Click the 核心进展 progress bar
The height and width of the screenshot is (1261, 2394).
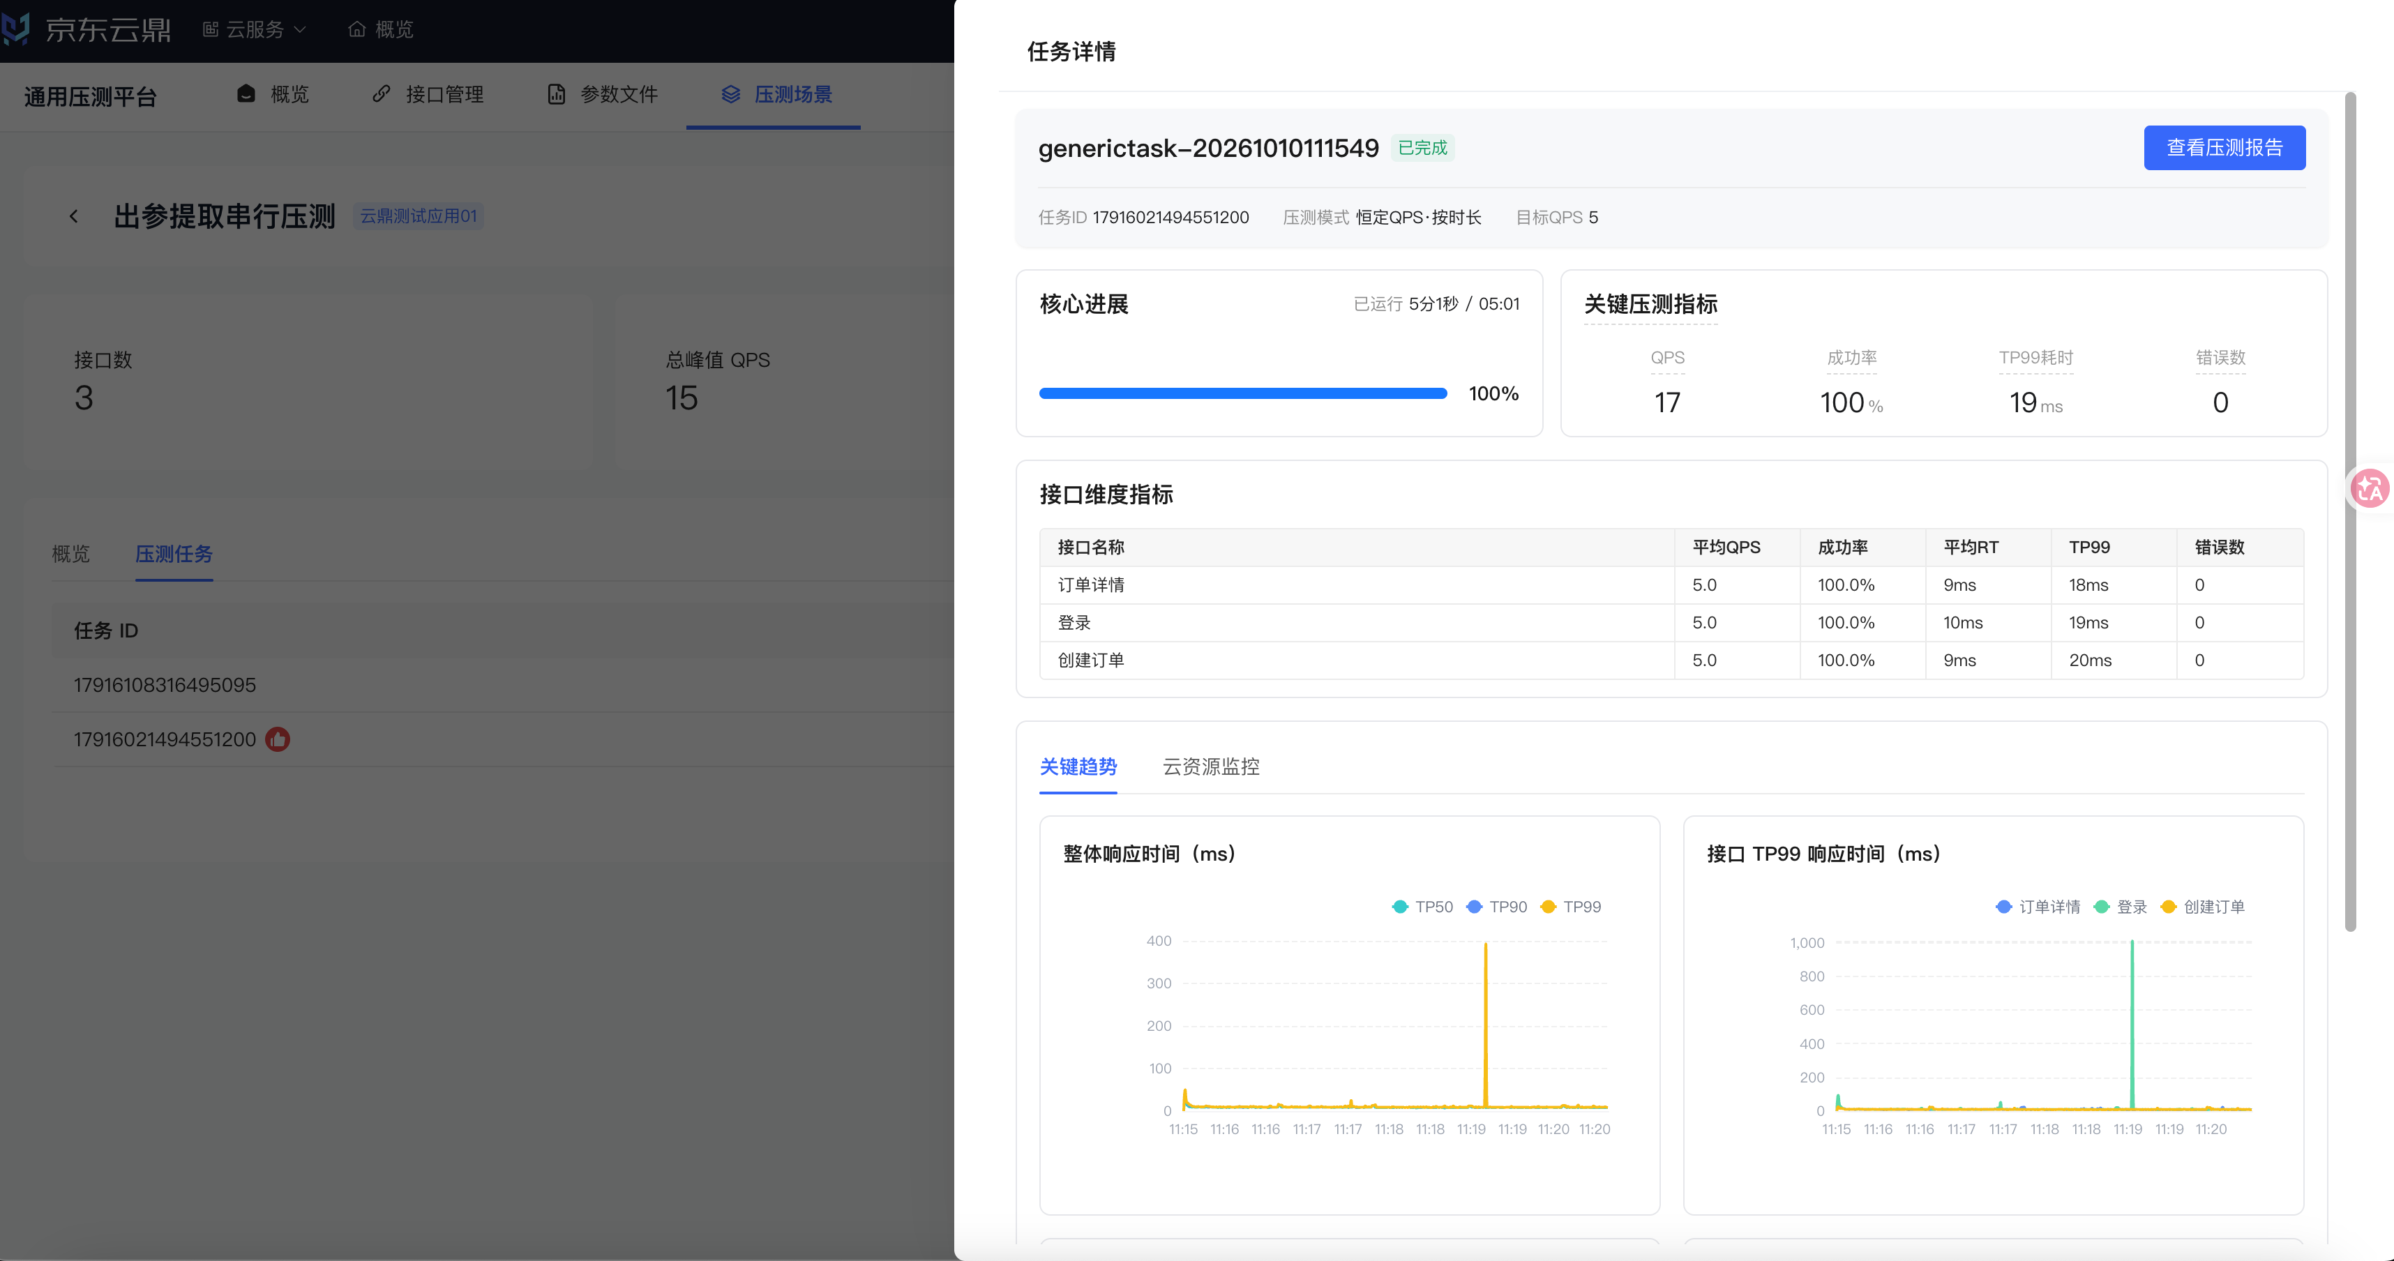click(1242, 393)
